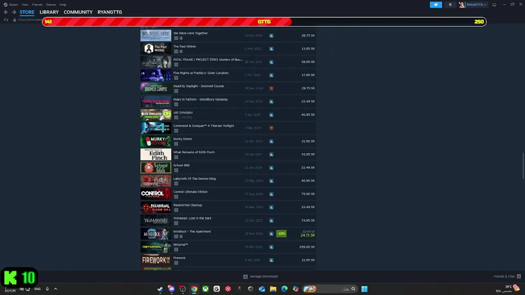Click the wishlist icon for Firework
Viewport: 525px width, 295px height.
click(x=271, y=260)
